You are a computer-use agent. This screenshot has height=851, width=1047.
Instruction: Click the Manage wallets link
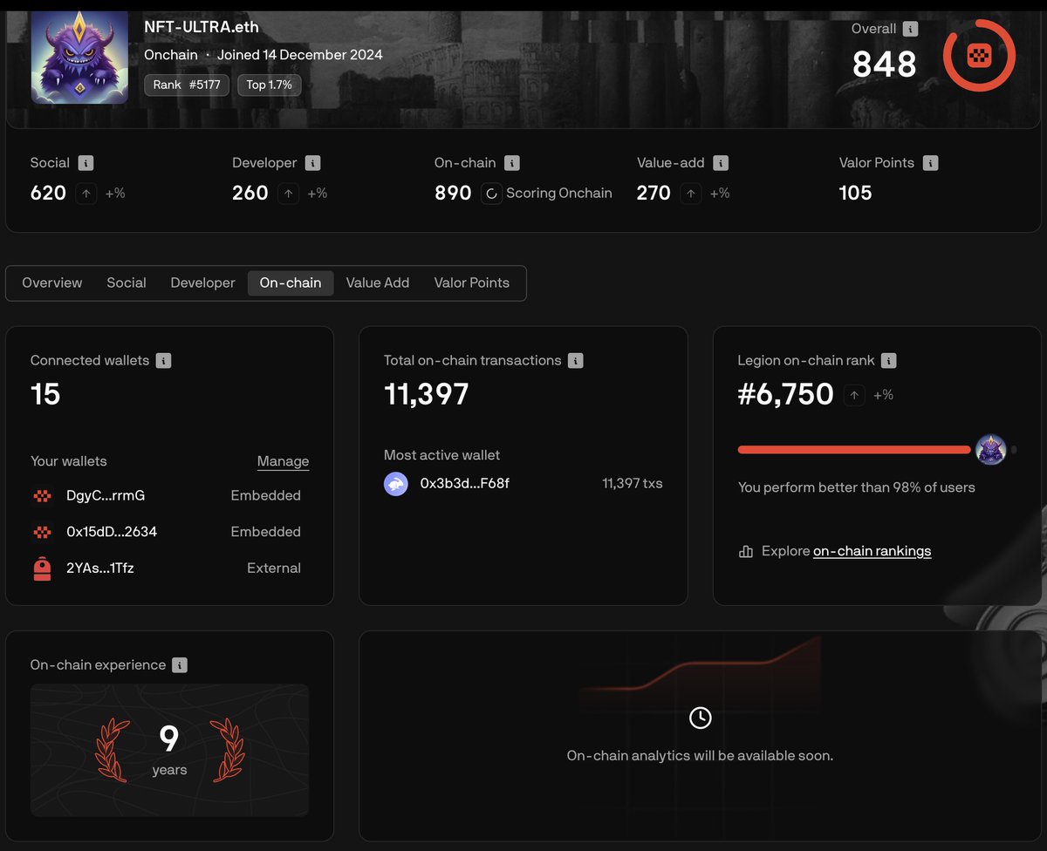coord(283,461)
